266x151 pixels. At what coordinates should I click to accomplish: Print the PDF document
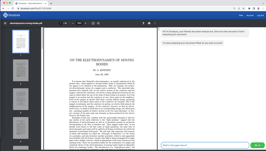coord(149,23)
